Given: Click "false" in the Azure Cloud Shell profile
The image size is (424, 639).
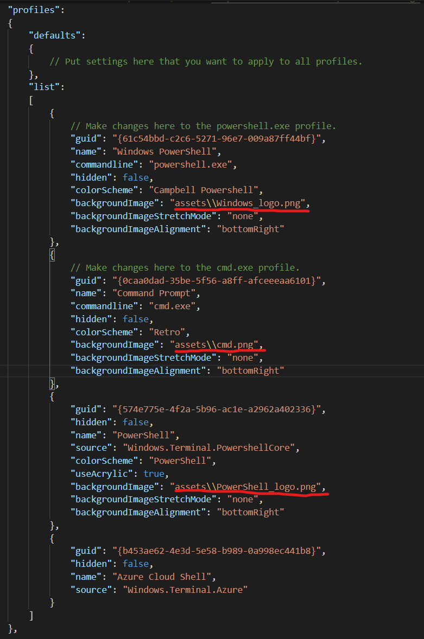Looking at the screenshot, I should click(x=136, y=564).
